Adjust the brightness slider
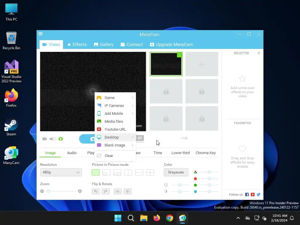300x225 pixels. [180, 185]
